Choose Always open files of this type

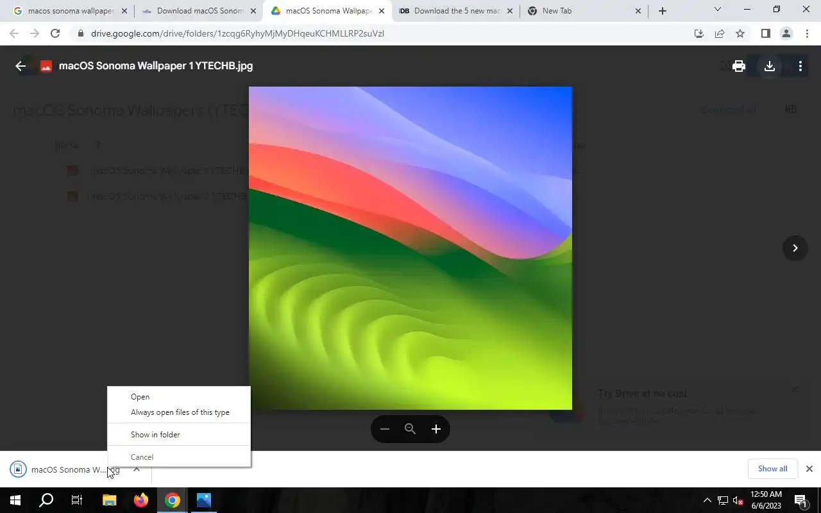180,412
